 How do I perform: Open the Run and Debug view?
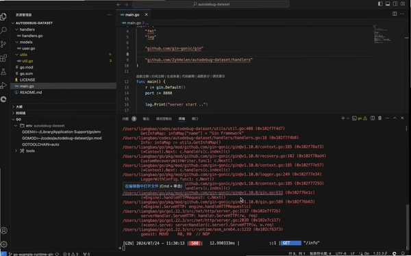pyautogui.click(x=3, y=86)
